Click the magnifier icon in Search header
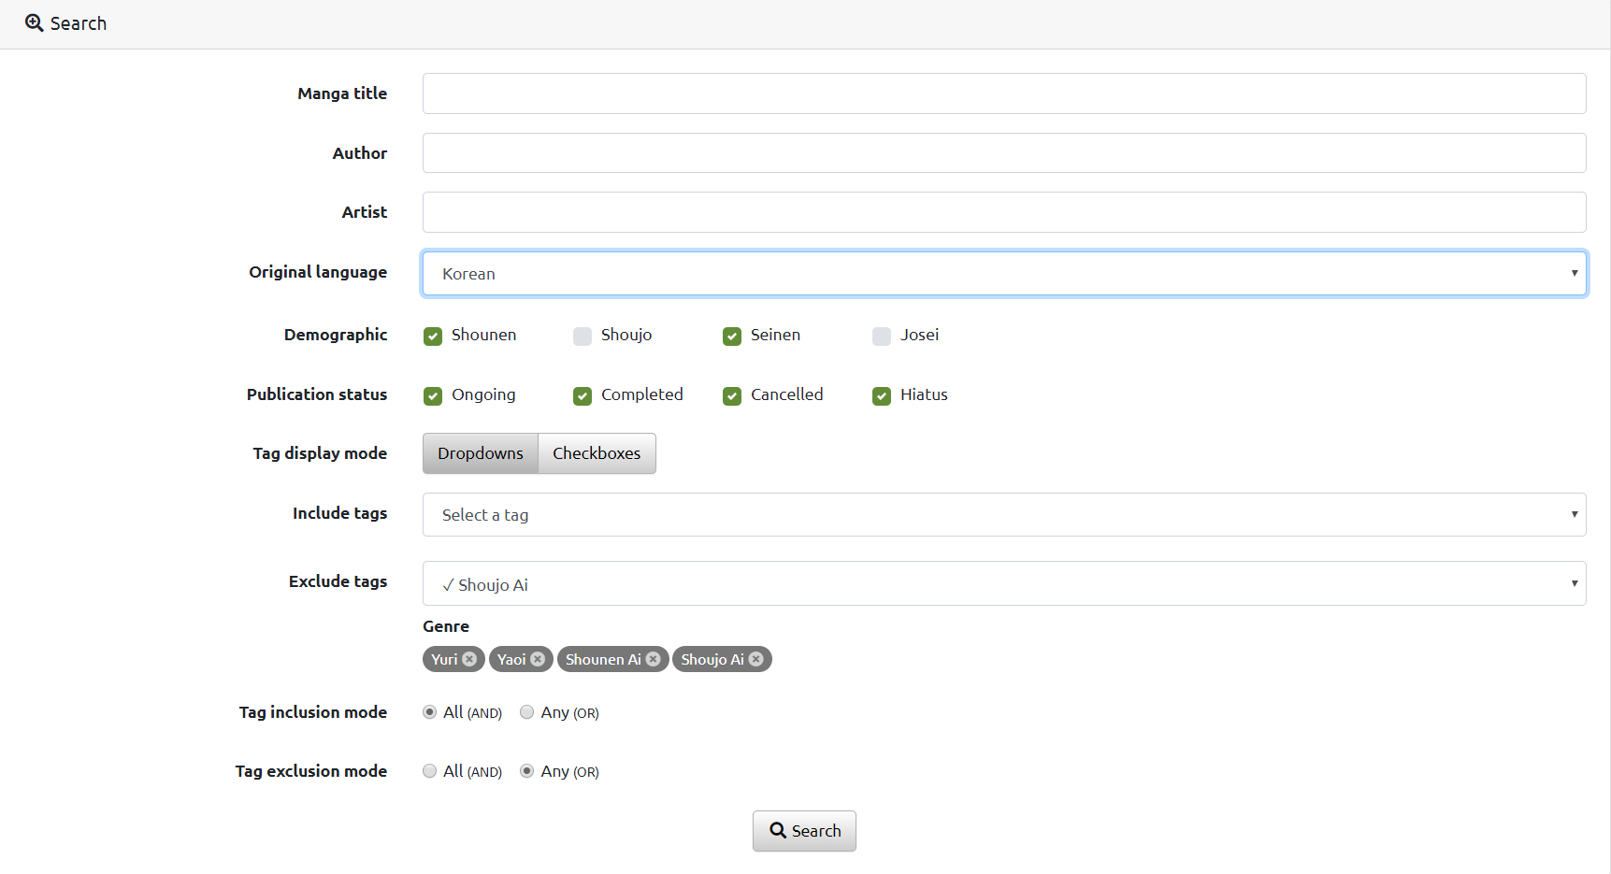 (x=35, y=23)
